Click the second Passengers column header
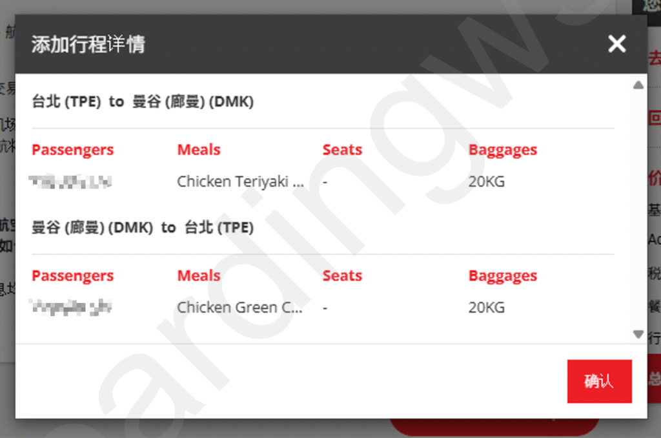 (72, 276)
